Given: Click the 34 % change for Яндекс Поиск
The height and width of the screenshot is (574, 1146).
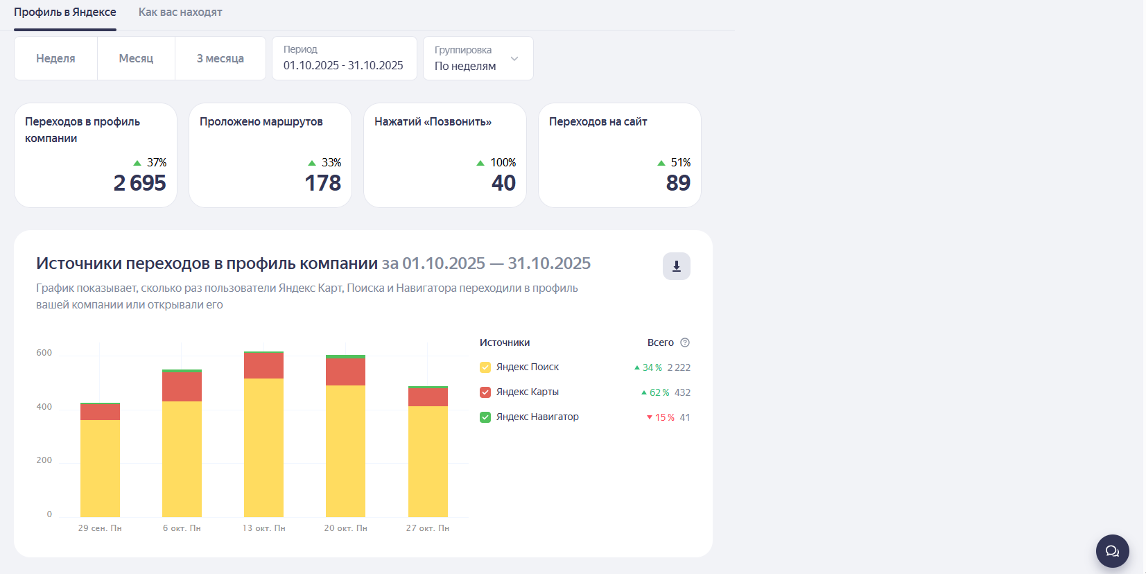Looking at the screenshot, I should 648,367.
